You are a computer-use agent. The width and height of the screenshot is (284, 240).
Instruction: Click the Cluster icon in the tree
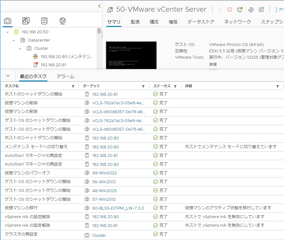pyautogui.click(x=29, y=48)
